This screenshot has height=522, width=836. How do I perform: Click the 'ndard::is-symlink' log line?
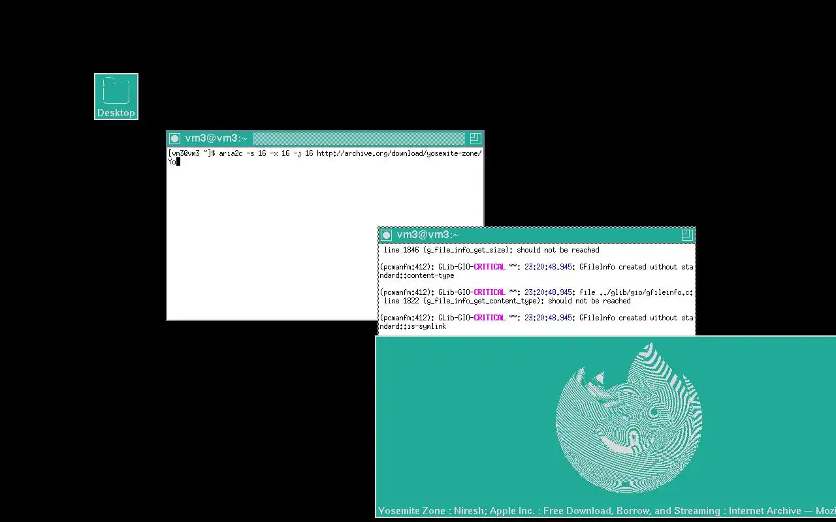[413, 326]
